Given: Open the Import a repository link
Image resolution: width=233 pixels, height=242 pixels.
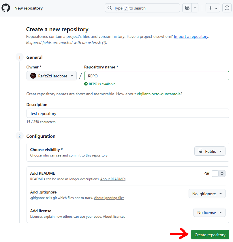Looking at the screenshot, I should (x=191, y=37).
